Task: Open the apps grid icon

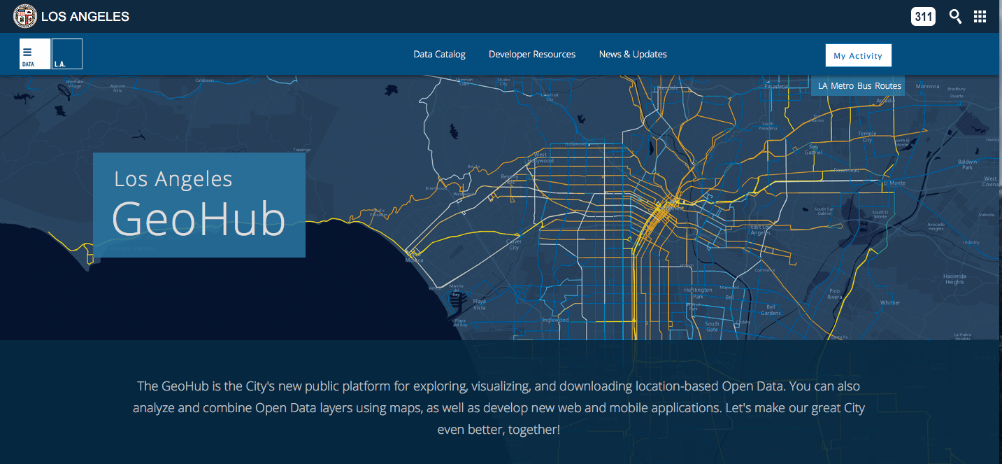Action: (980, 16)
